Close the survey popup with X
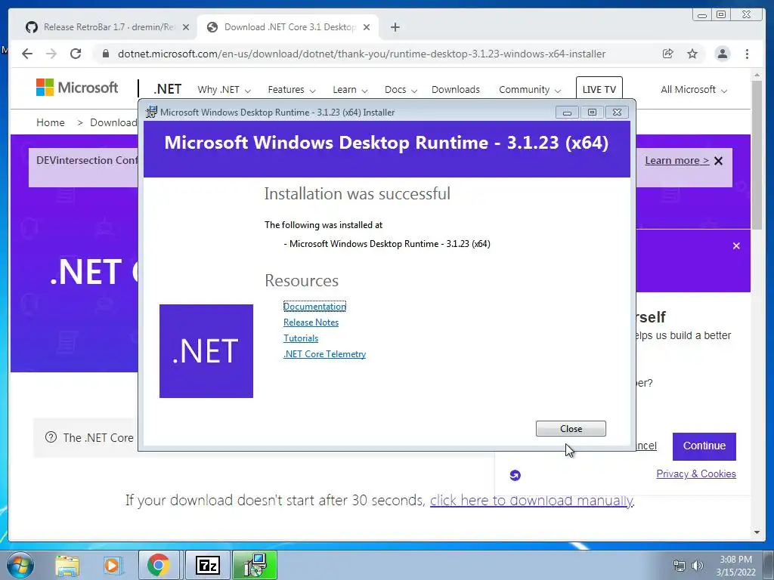Image resolution: width=774 pixels, height=580 pixels. click(736, 245)
